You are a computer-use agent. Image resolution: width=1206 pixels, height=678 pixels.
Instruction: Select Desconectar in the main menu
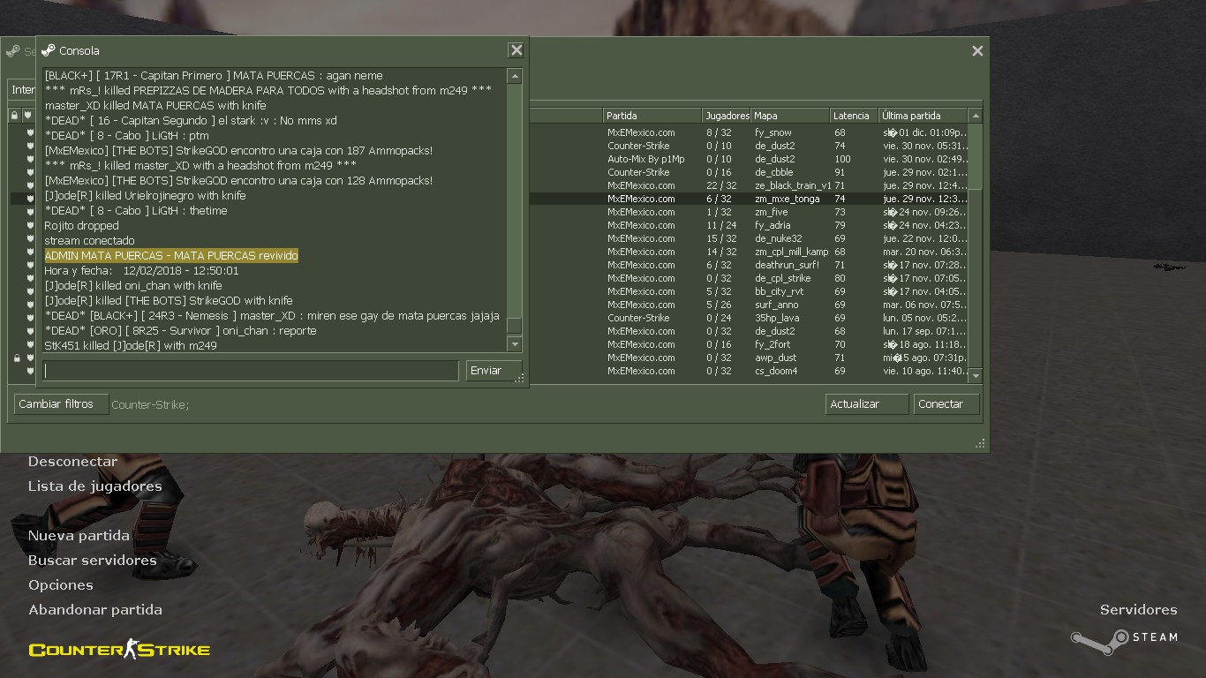coord(72,462)
